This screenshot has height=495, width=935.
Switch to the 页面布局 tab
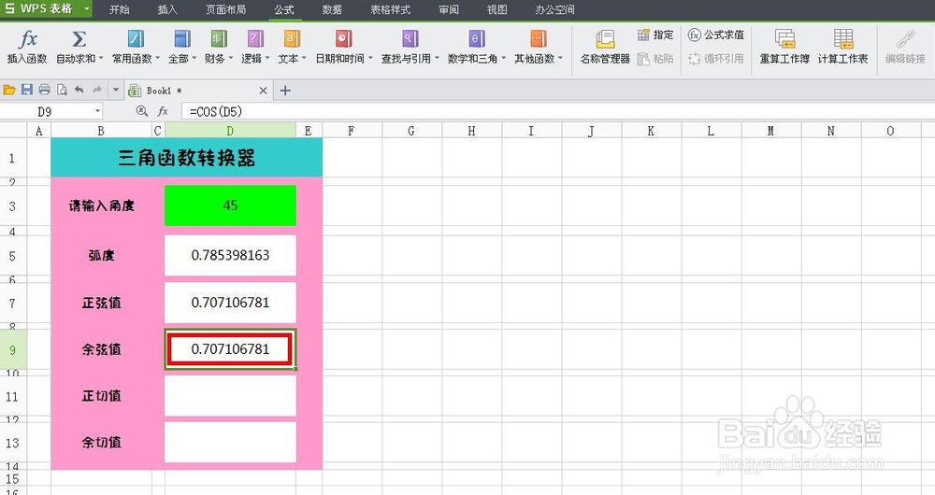226,9
